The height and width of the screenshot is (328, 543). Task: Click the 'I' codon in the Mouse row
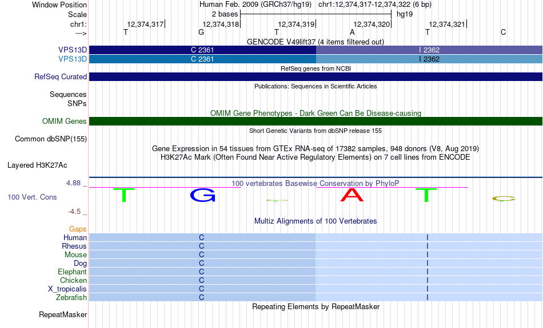(428, 255)
